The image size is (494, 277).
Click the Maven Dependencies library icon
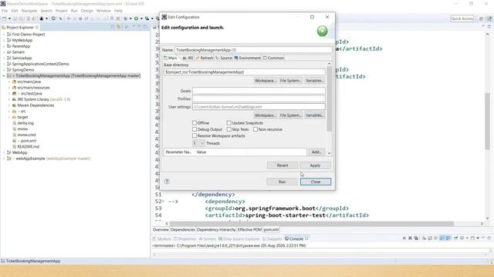click(14, 105)
